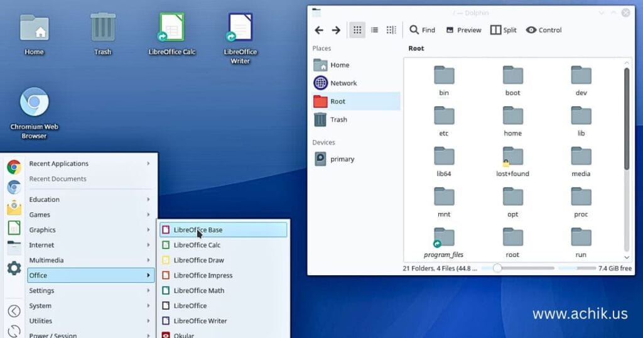Viewport: 643px width, 338px height.
Task: Open the Trash desktop icon
Action: click(102, 35)
